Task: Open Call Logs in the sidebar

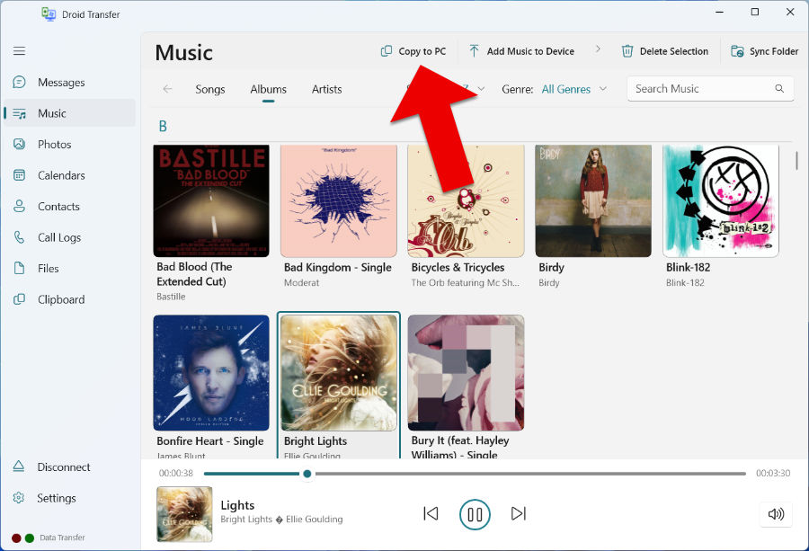Action: pyautogui.click(x=69, y=237)
